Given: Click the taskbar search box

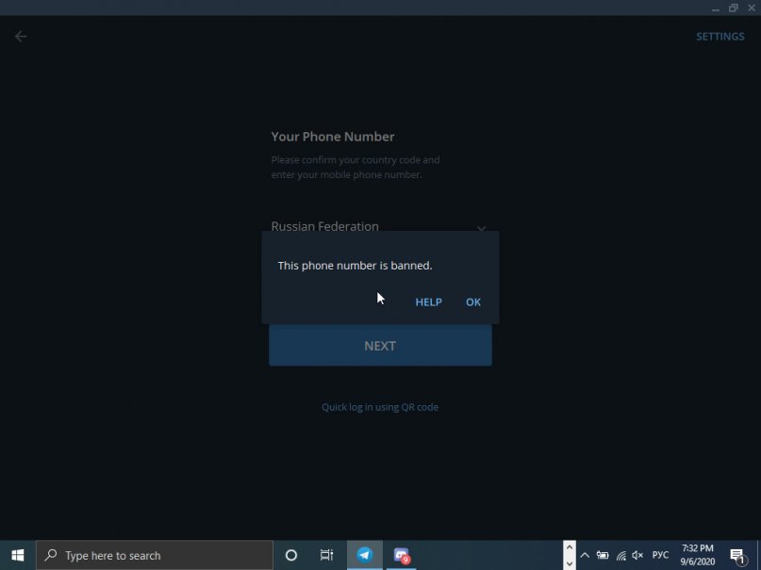Looking at the screenshot, I should click(155, 555).
